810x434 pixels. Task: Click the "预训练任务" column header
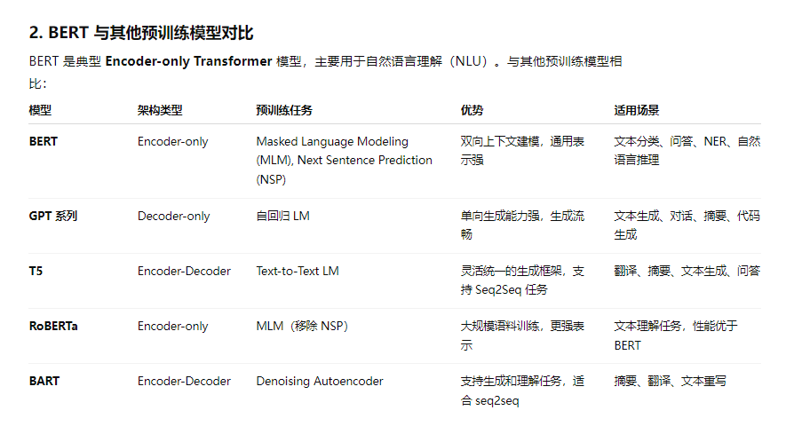point(284,110)
